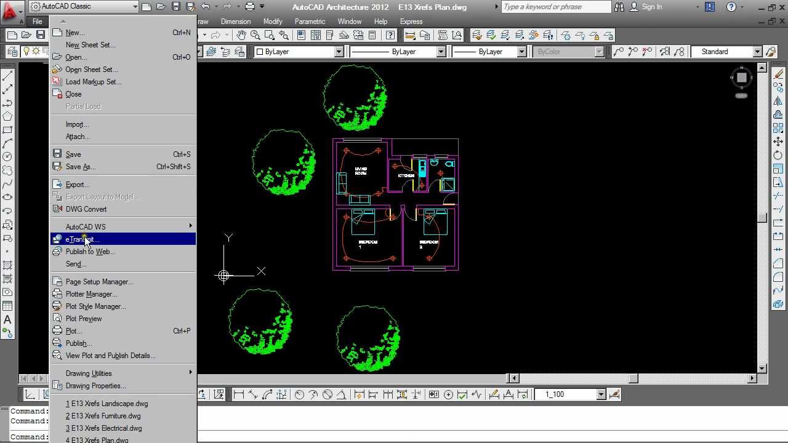Open recent file 2 E13 Xrefs Furniture.dwg

point(123,416)
